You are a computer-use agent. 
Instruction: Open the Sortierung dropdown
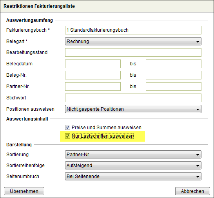(x=133, y=155)
